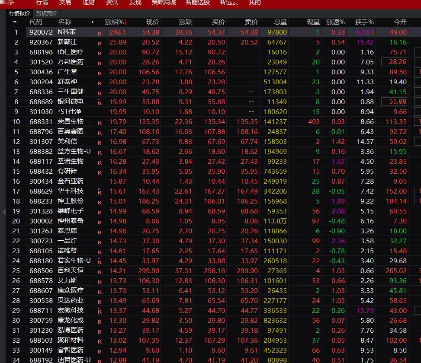Open the 我的 menu
421x363 pixels.
tap(254, 3)
